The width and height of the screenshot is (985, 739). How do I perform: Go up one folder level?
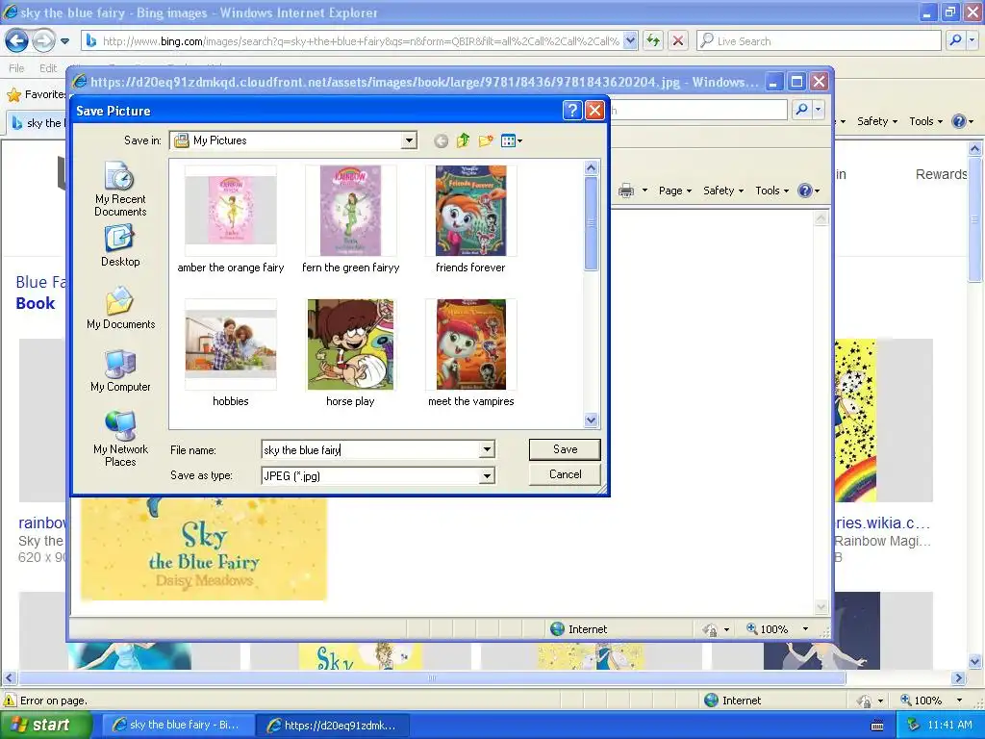pyautogui.click(x=463, y=140)
